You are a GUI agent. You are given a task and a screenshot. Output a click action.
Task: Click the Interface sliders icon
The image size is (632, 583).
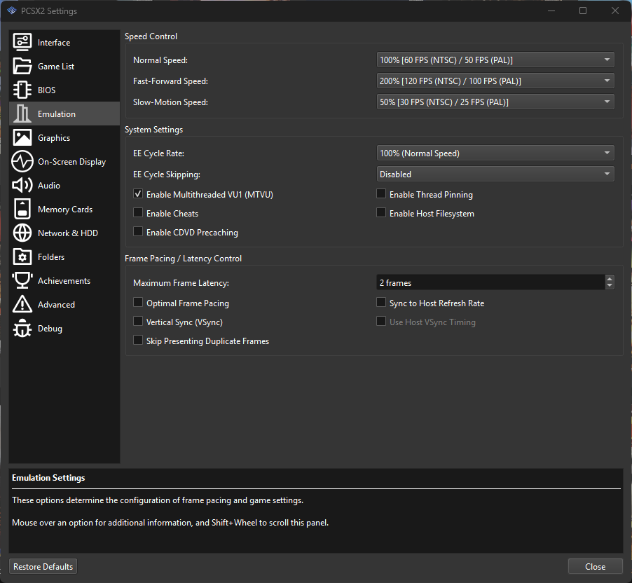(22, 42)
